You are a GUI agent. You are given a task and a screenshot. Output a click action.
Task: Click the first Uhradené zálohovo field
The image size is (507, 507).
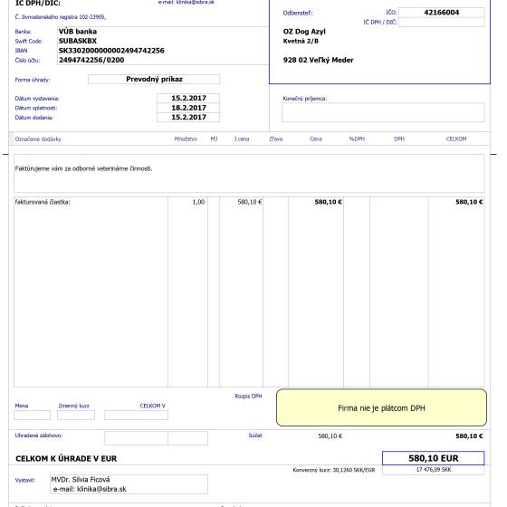coord(136,438)
